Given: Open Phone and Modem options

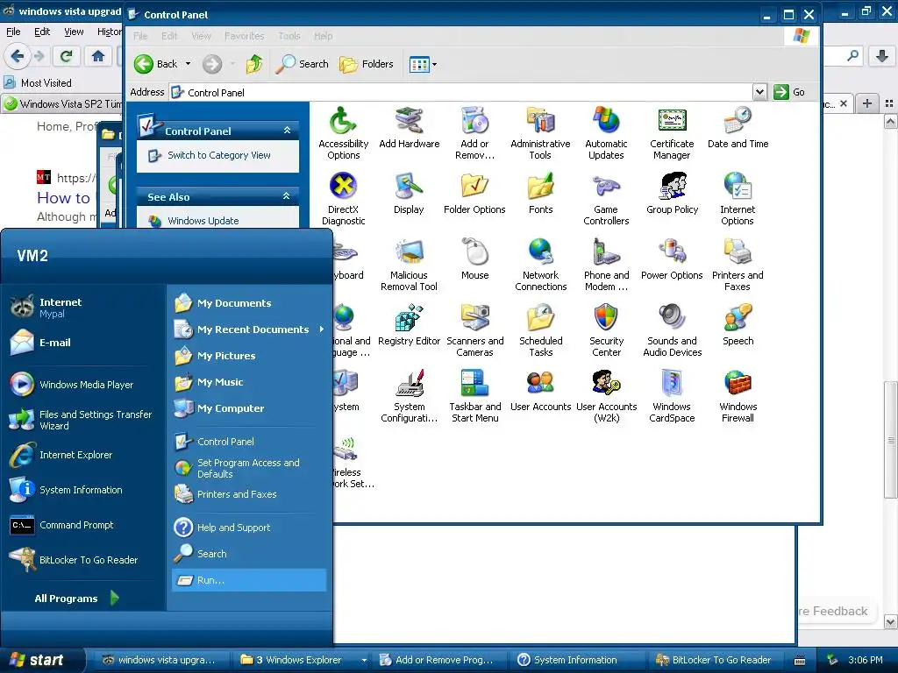Looking at the screenshot, I should (606, 265).
